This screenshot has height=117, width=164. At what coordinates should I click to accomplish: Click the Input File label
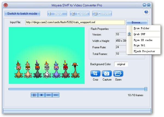point(15,22)
